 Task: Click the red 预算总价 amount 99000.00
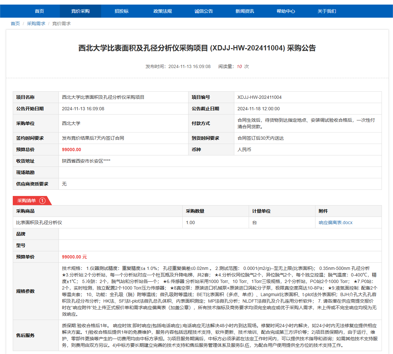pos(71,150)
